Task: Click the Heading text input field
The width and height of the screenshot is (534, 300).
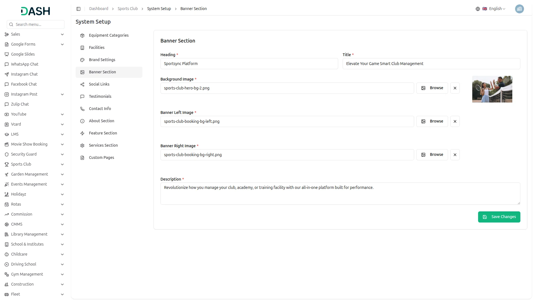Action: click(x=249, y=64)
